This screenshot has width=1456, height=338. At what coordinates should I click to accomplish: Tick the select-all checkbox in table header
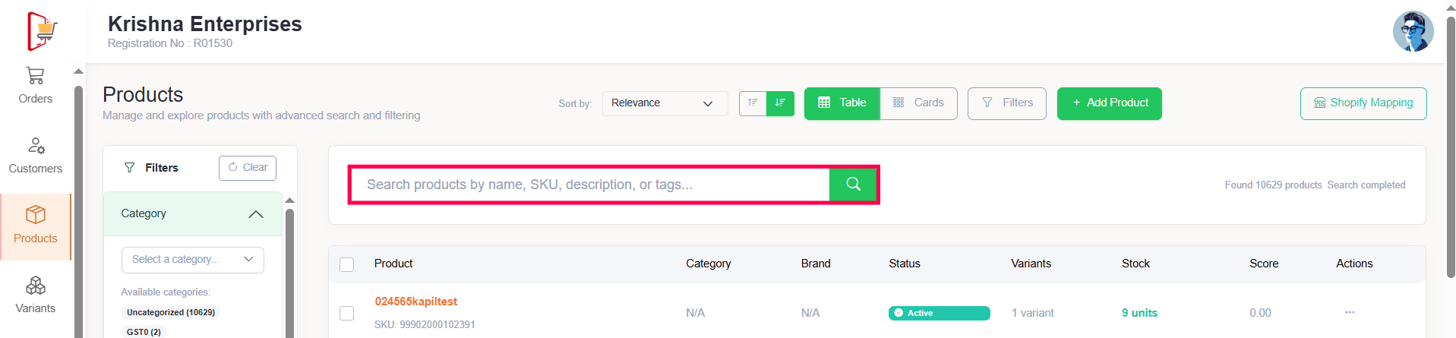347,264
